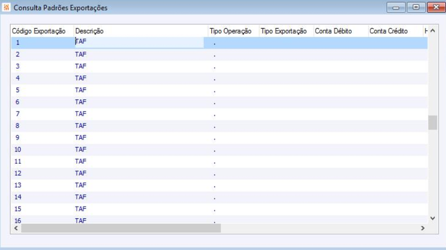The width and height of the screenshot is (446, 250).
Task: Click the vertical scrollbar up arrow
Action: (x=433, y=31)
